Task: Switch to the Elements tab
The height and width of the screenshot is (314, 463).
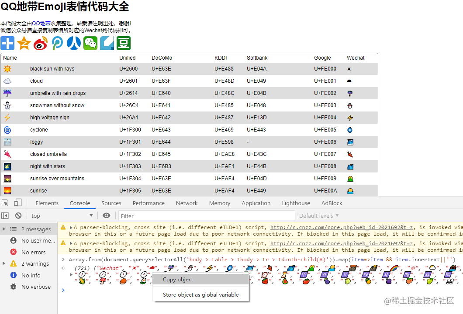Action: (47, 203)
